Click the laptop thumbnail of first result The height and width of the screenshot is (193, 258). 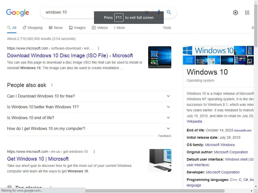pos(159,57)
